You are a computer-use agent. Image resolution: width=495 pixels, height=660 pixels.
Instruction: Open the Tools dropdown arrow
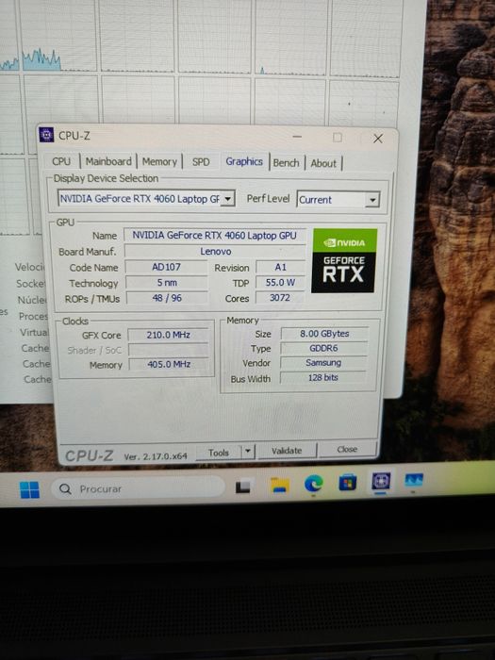pyautogui.click(x=247, y=452)
